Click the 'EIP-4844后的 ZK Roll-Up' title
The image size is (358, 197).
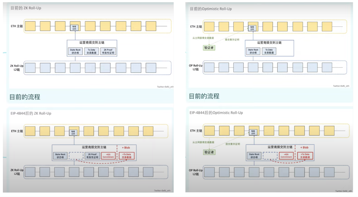click(31, 113)
